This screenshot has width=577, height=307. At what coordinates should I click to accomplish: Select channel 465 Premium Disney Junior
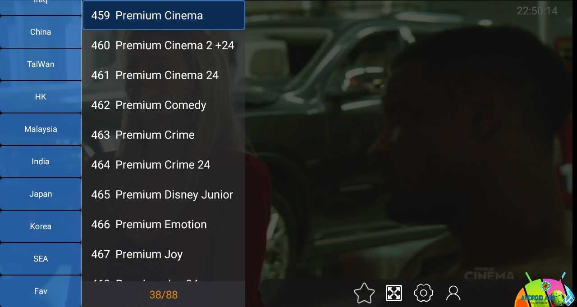point(164,194)
